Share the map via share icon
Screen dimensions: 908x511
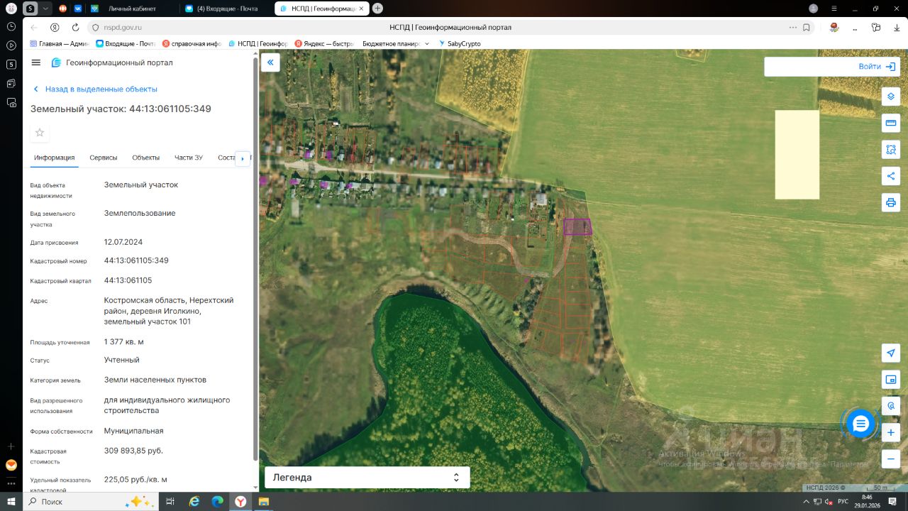[x=891, y=176]
